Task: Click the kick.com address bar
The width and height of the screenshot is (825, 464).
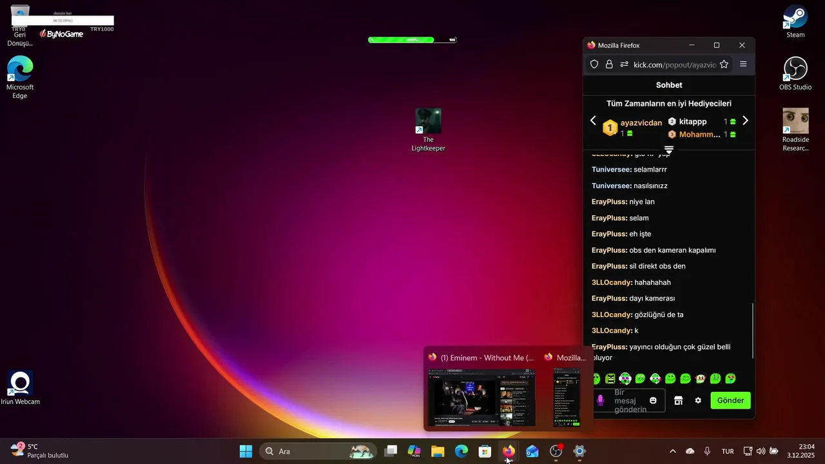Action: click(675, 64)
